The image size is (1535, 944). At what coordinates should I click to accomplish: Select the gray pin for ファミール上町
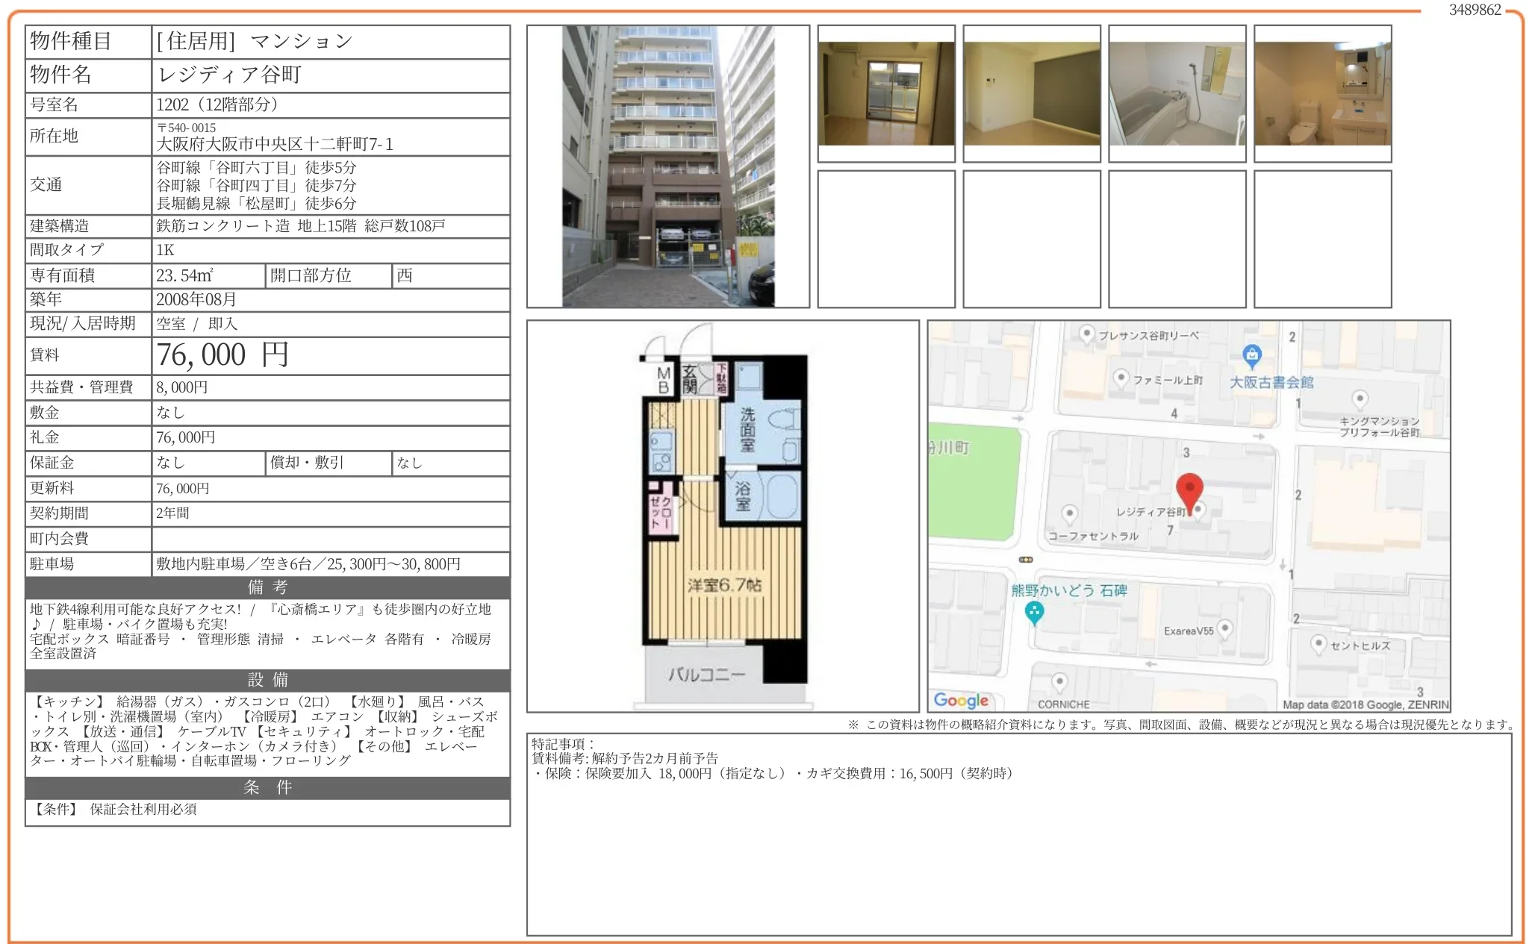tap(1121, 378)
